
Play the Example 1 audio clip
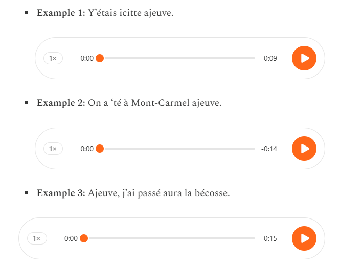point(304,58)
